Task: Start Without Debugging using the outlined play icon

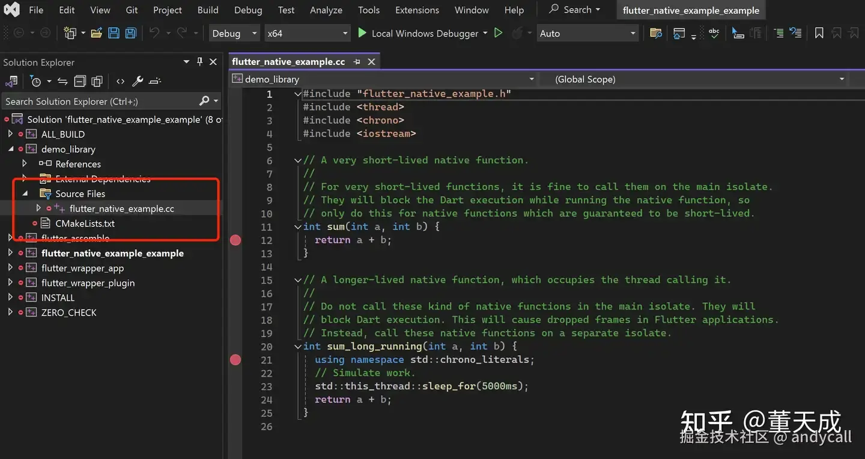Action: point(498,34)
